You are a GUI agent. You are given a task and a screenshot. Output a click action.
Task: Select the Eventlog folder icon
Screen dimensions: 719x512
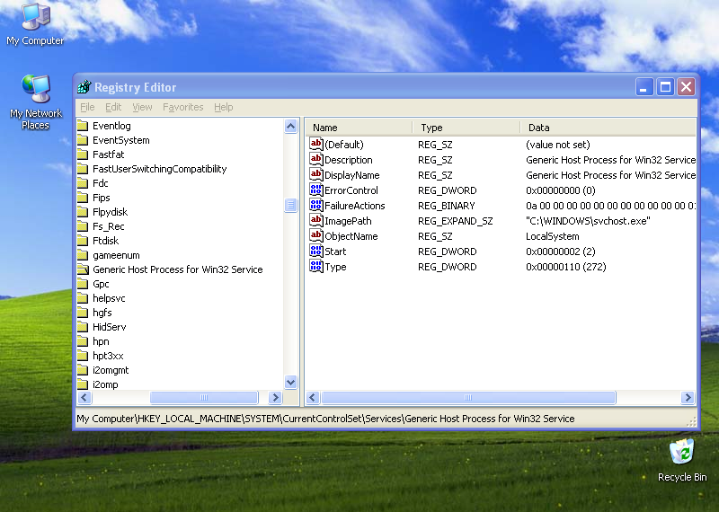pyautogui.click(x=83, y=126)
